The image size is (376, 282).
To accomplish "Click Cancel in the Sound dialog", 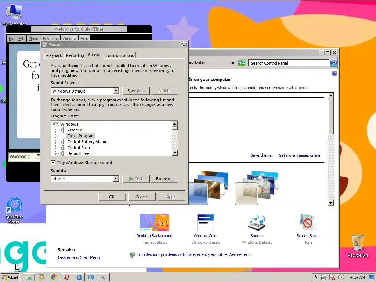I will [x=141, y=197].
